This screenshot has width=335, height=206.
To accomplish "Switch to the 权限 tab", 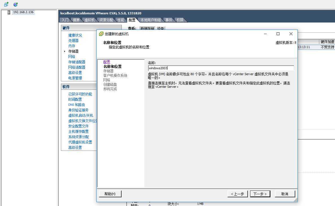I will (x=180, y=20).
